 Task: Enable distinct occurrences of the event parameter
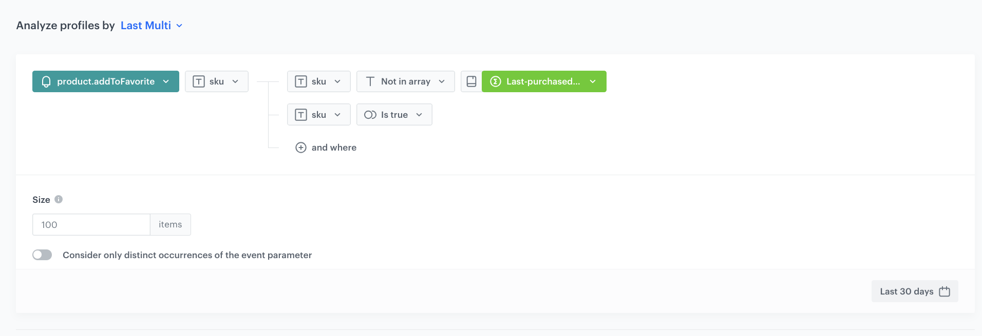(x=42, y=255)
